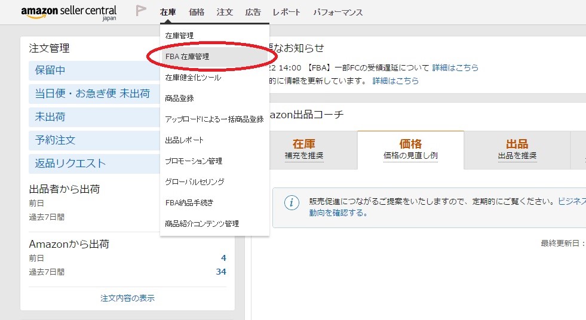Click 詳細はこちら link after 情報を更新しています
This screenshot has height=320, width=586.
pos(395,81)
